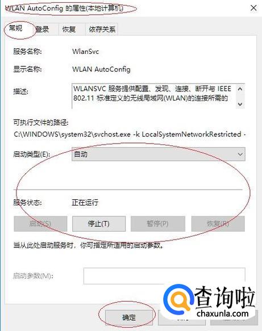Switch to the 常规 tab
Screen dimensions: 262x331
click(x=16, y=28)
